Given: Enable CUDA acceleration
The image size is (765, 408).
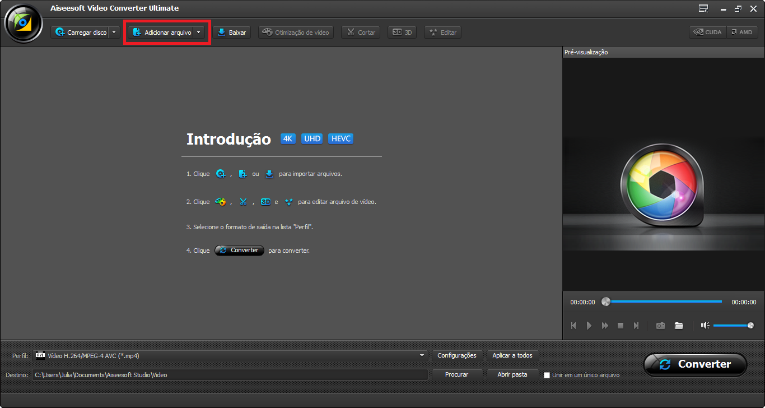Looking at the screenshot, I should (x=707, y=32).
